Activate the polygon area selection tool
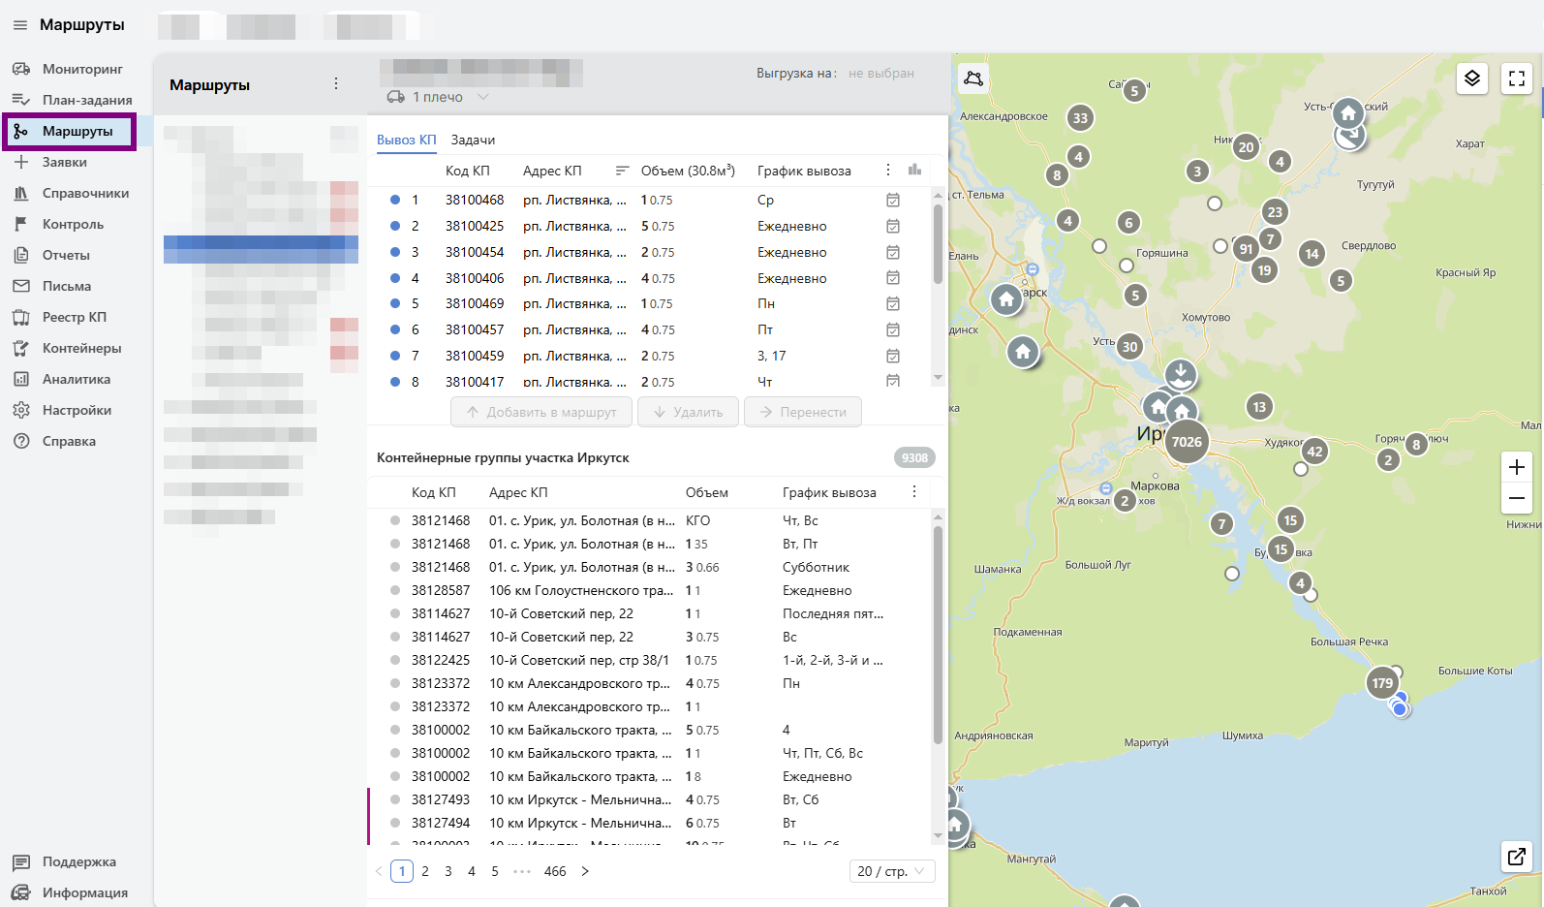Image resolution: width=1544 pixels, height=907 pixels. click(x=973, y=78)
